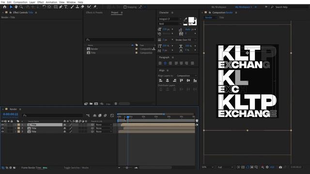The height and width of the screenshot is (174, 310).
Task: Select the Rotation tool
Action: click(x=44, y=7)
